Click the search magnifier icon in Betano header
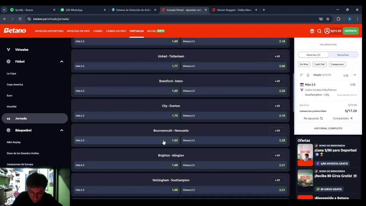This screenshot has height=206, width=366. coord(319,31)
